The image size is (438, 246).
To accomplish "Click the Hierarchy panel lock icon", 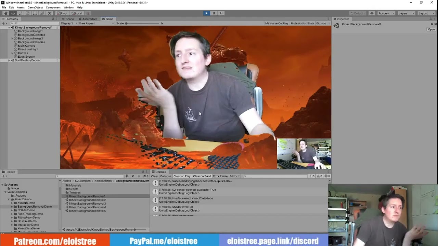I will tap(53, 19).
